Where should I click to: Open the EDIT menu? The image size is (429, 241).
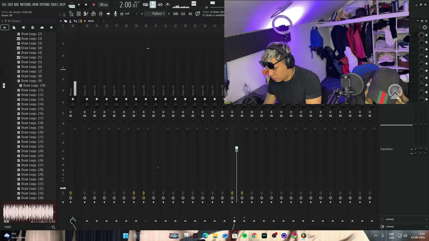click(x=10, y=5)
